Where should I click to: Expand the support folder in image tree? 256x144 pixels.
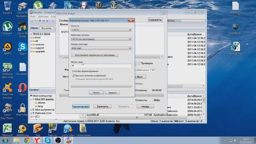[x=31, y=48]
